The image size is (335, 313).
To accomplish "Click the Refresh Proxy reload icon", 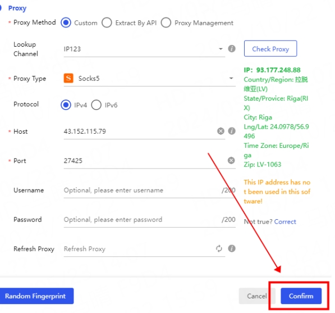I will pyautogui.click(x=219, y=248).
